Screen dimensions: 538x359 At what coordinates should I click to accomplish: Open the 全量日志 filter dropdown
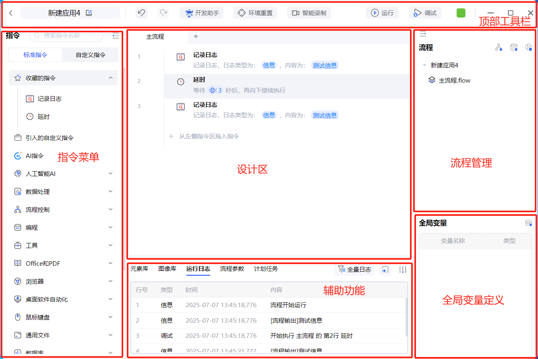[x=354, y=270]
